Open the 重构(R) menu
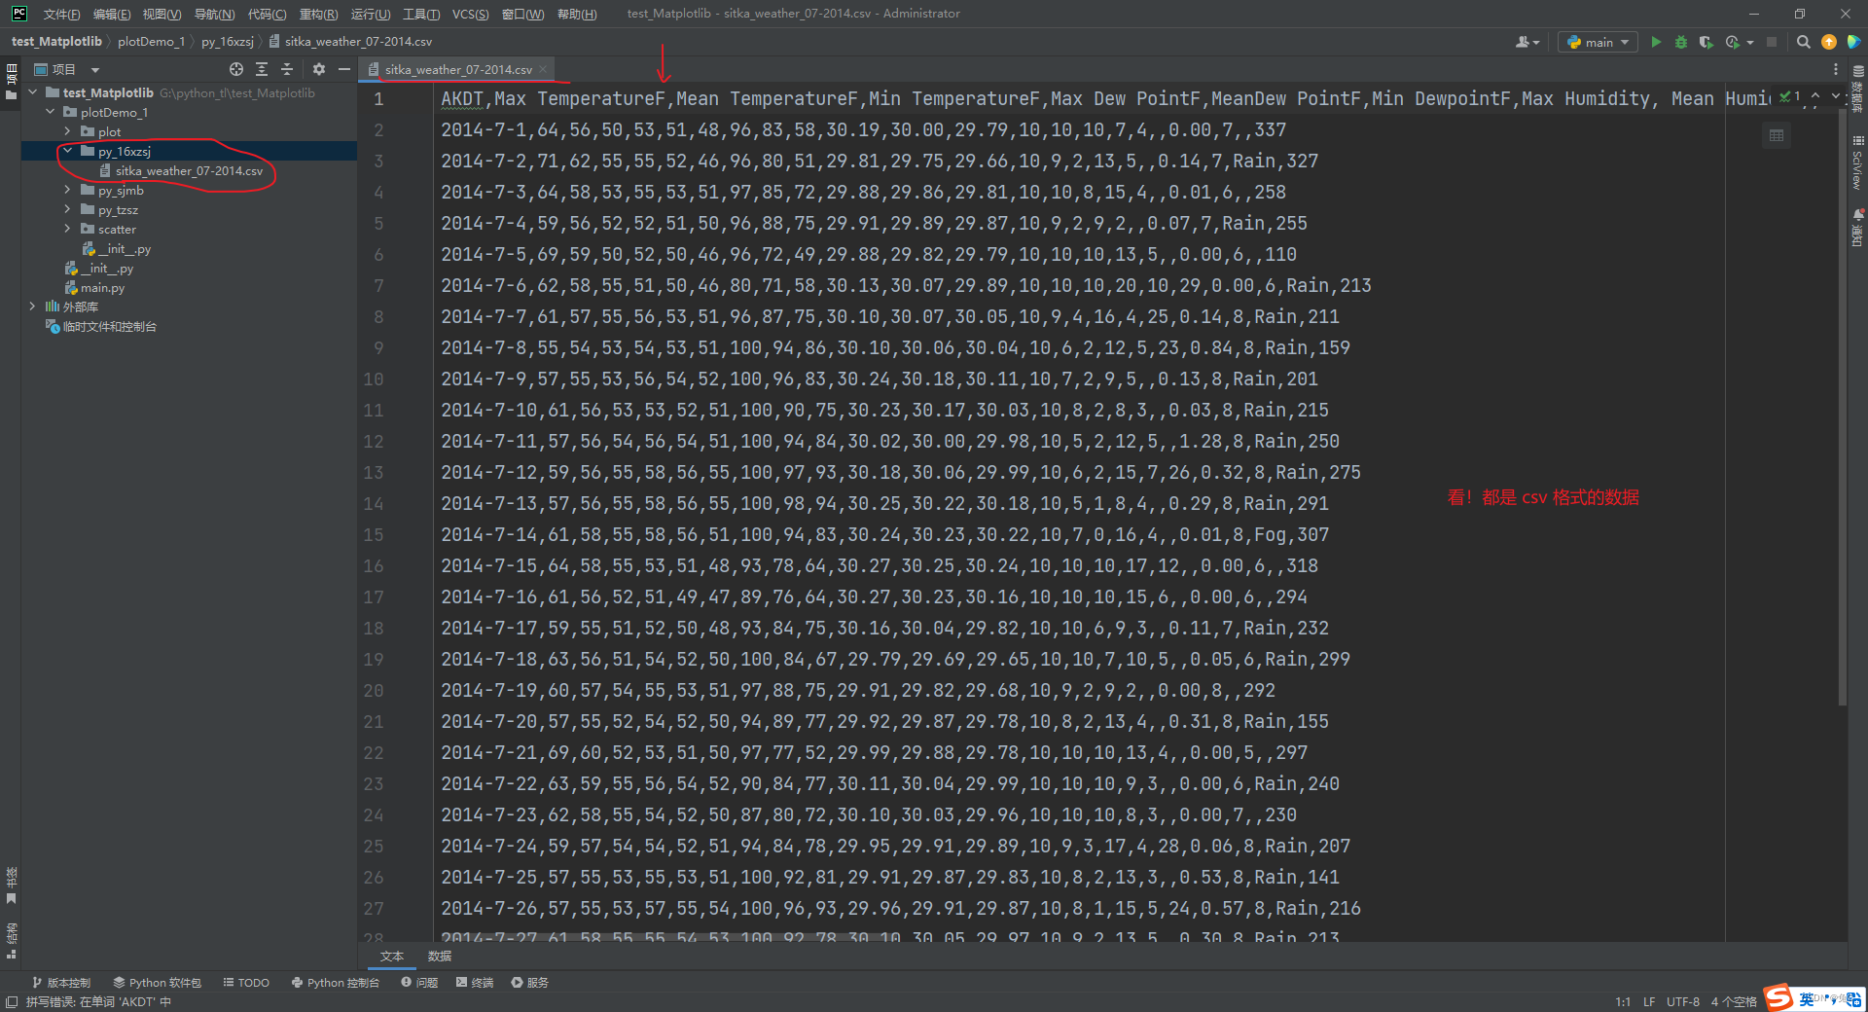The height and width of the screenshot is (1012, 1868). (318, 14)
